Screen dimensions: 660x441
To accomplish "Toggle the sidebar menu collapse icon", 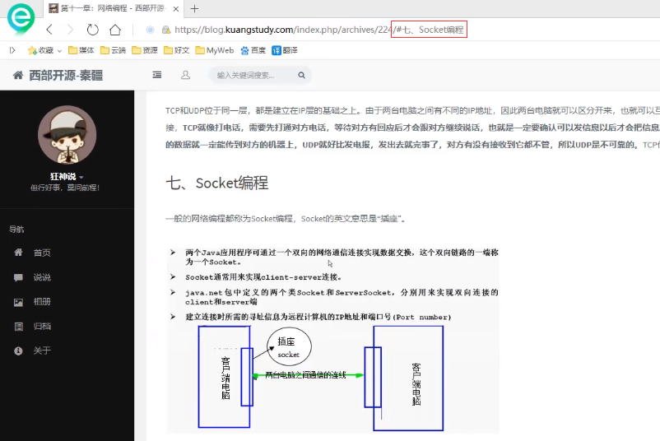I will tap(157, 75).
